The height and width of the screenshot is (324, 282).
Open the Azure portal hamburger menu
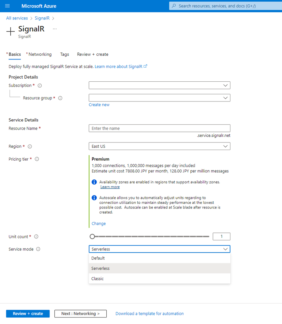[8, 6]
